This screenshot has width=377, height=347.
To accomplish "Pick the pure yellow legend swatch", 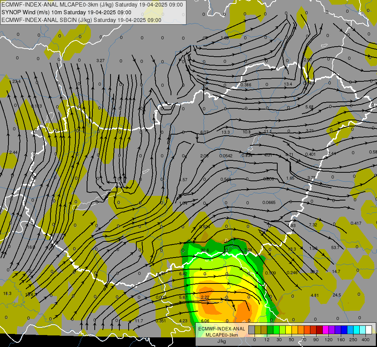I will tap(289, 330).
